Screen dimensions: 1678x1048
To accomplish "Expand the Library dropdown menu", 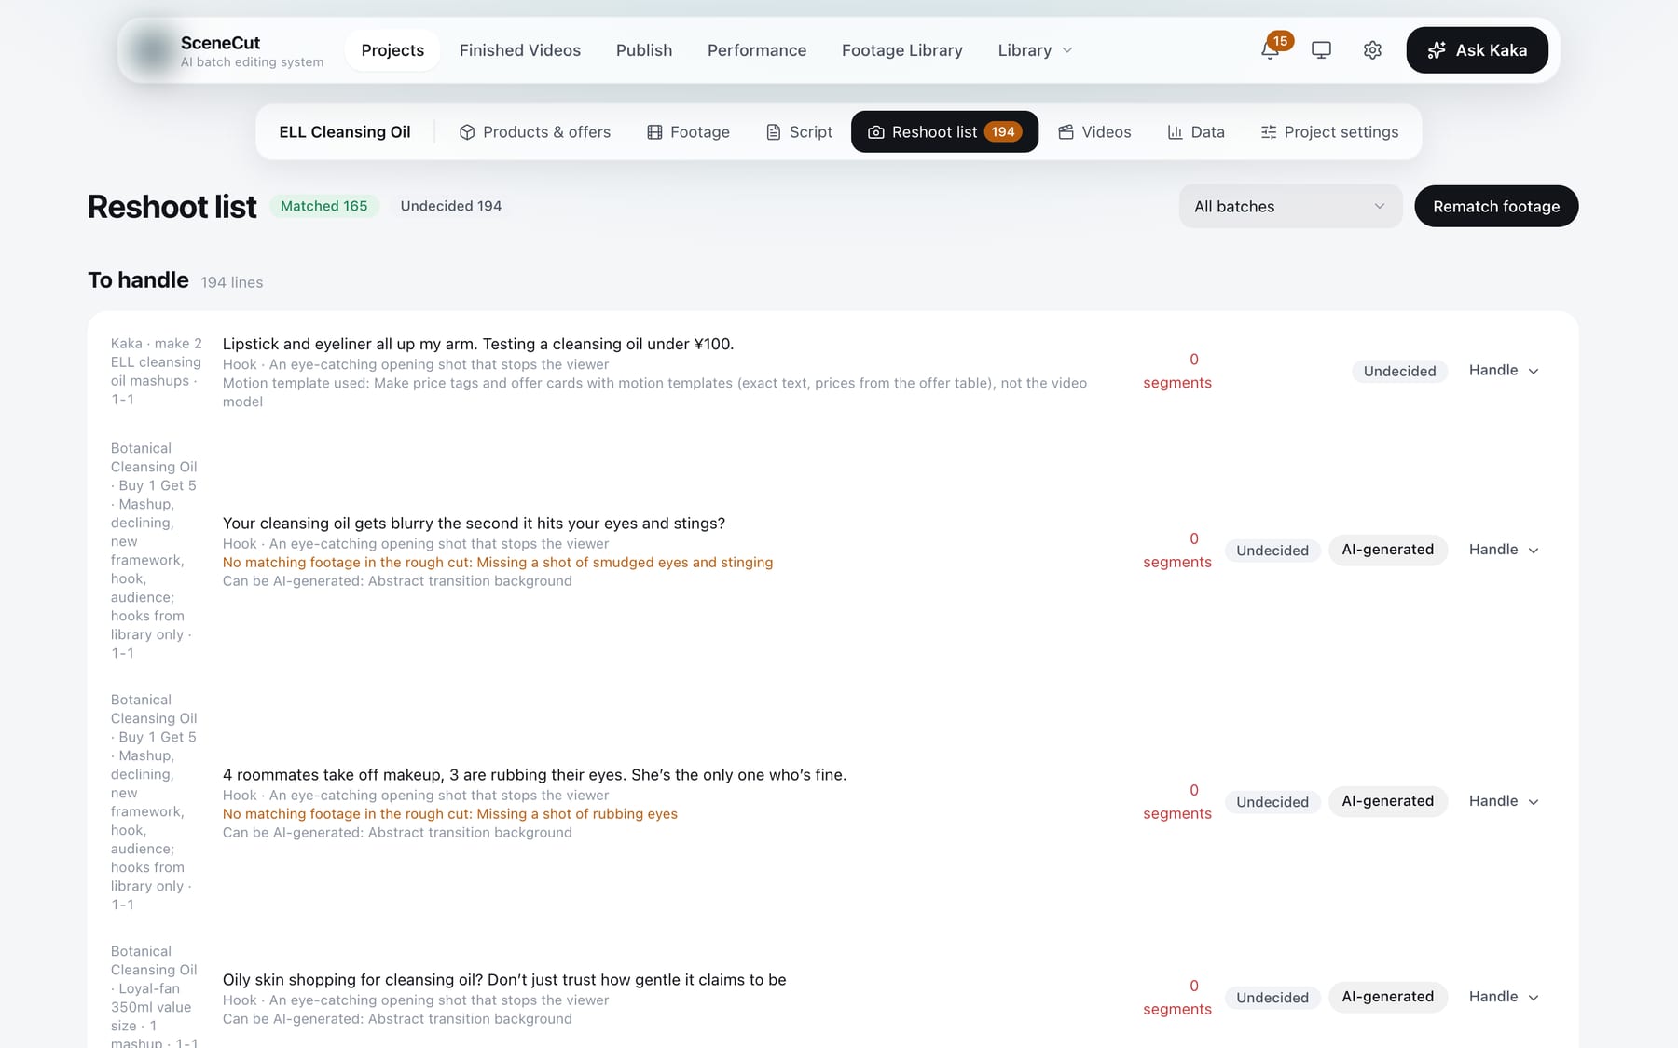I will pos(1035,50).
